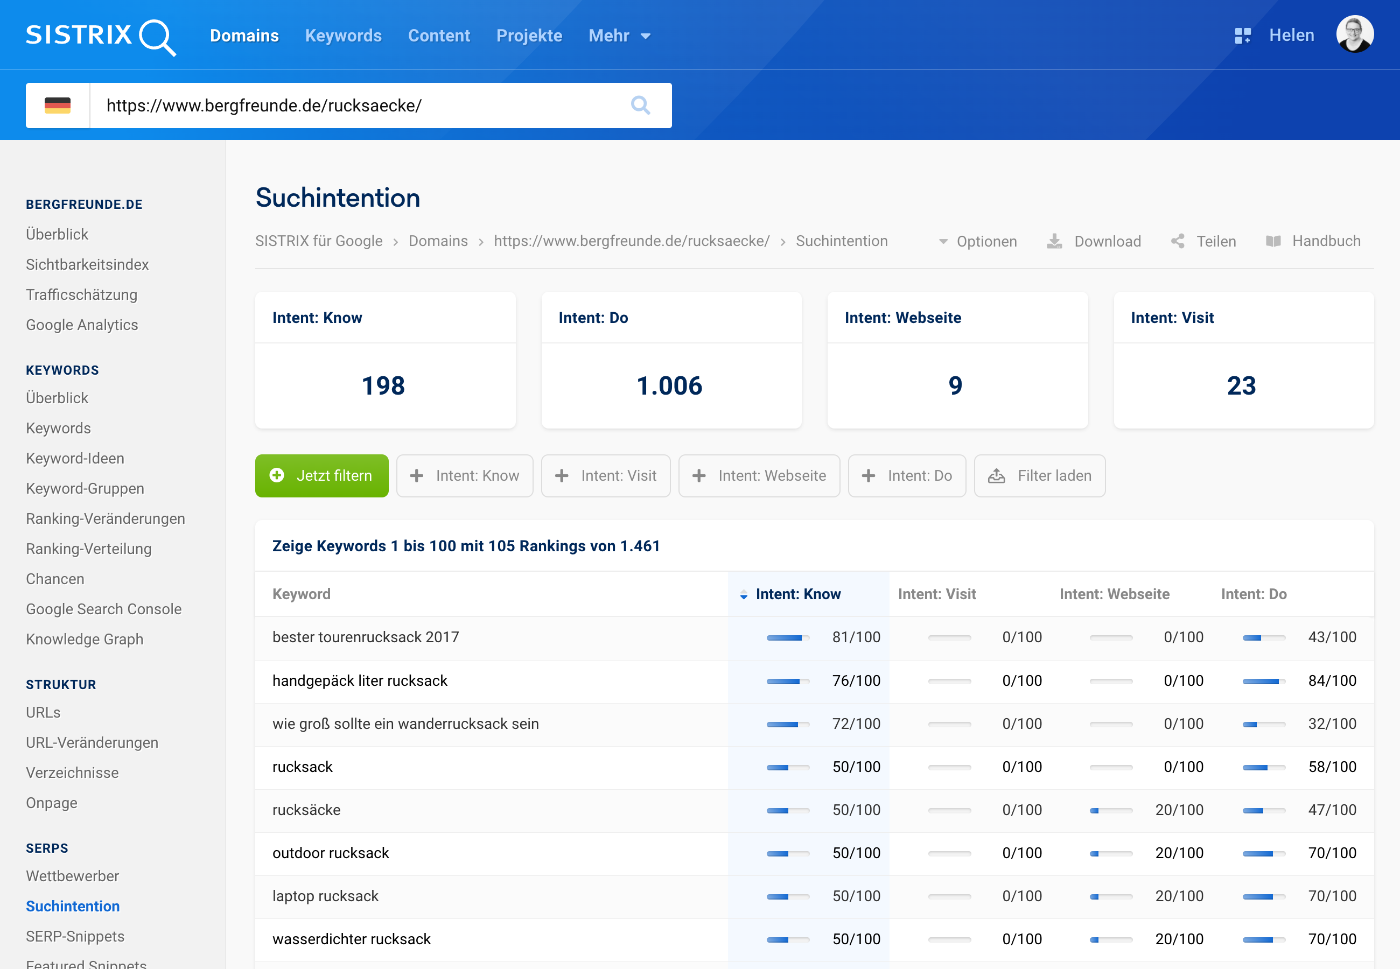Open the Domains tab

pos(244,36)
